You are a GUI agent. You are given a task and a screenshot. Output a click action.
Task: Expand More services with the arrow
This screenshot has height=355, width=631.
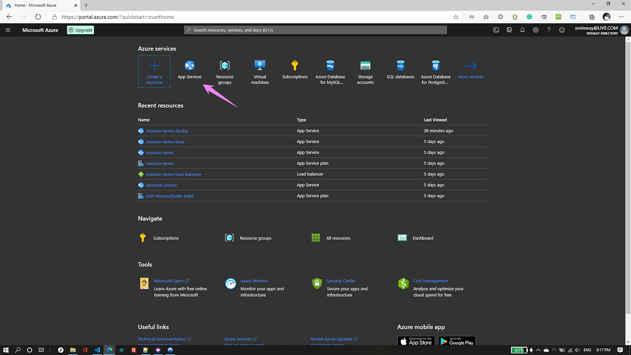pos(470,66)
